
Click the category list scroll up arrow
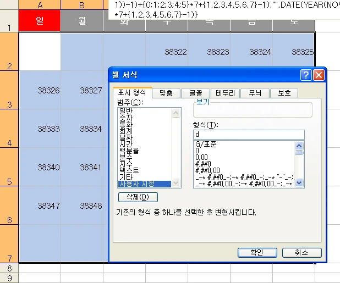(176, 113)
